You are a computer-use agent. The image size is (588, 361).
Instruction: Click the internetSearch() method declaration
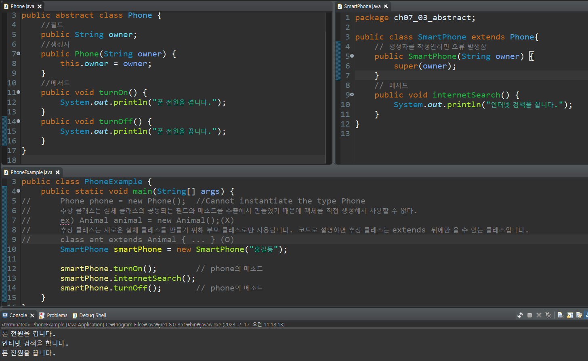point(447,95)
